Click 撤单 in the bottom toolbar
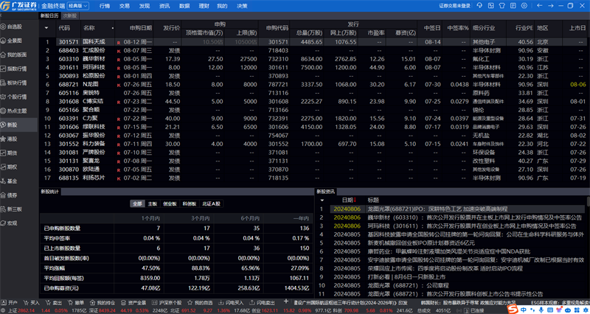This screenshot has width=590, height=314. coord(75,302)
